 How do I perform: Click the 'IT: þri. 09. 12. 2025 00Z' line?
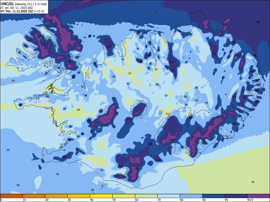[16, 8]
